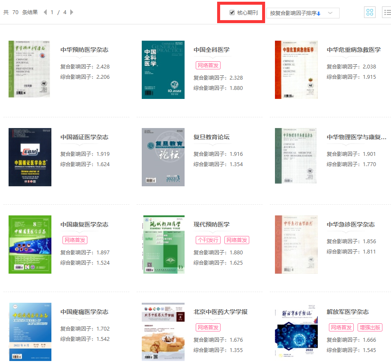Screen dimensions: 391x364
Task: Click 综合影响因子: 1.915 text
Action: click(351, 77)
